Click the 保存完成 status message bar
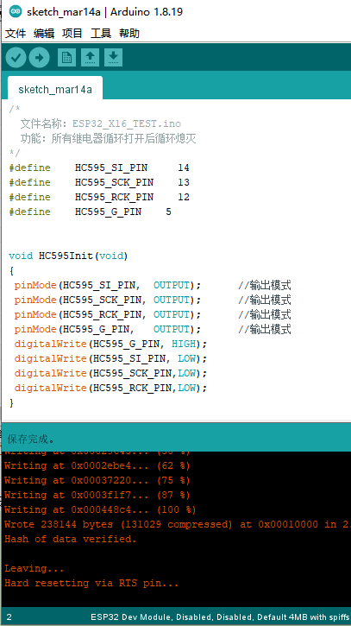The height and width of the screenshot is (626, 351). (176, 439)
